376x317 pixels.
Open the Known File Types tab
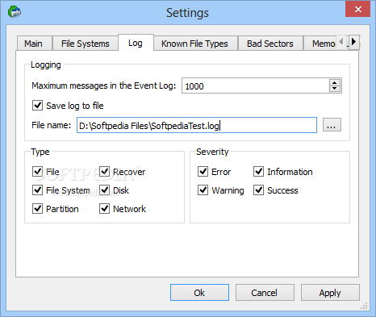[194, 44]
